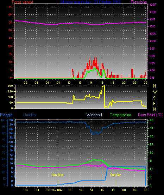Click the Sun Set marker label
The width and height of the screenshot is (164, 195).
click(115, 175)
